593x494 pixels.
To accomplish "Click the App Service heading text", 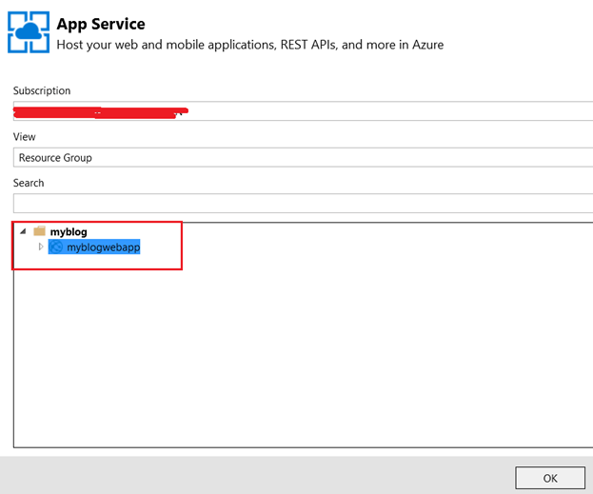I will point(101,24).
